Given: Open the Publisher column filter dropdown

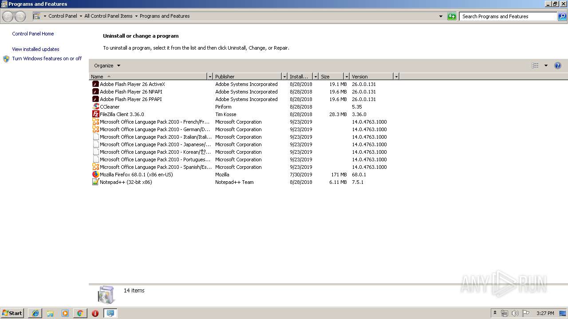Looking at the screenshot, I should pyautogui.click(x=284, y=77).
